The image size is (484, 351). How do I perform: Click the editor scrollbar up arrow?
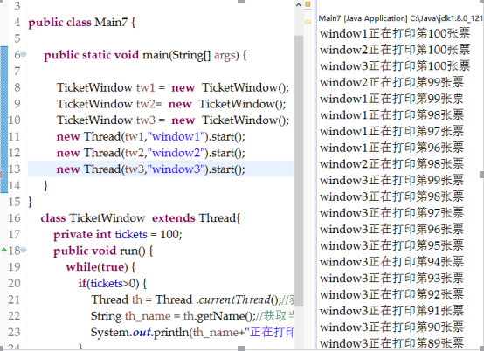tap(298, 5)
